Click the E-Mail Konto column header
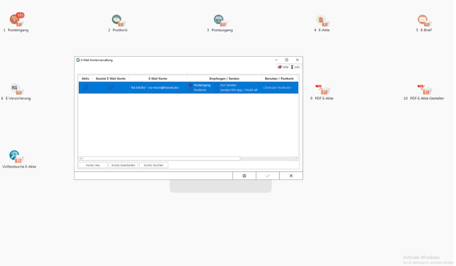456x266 pixels. click(x=158, y=79)
